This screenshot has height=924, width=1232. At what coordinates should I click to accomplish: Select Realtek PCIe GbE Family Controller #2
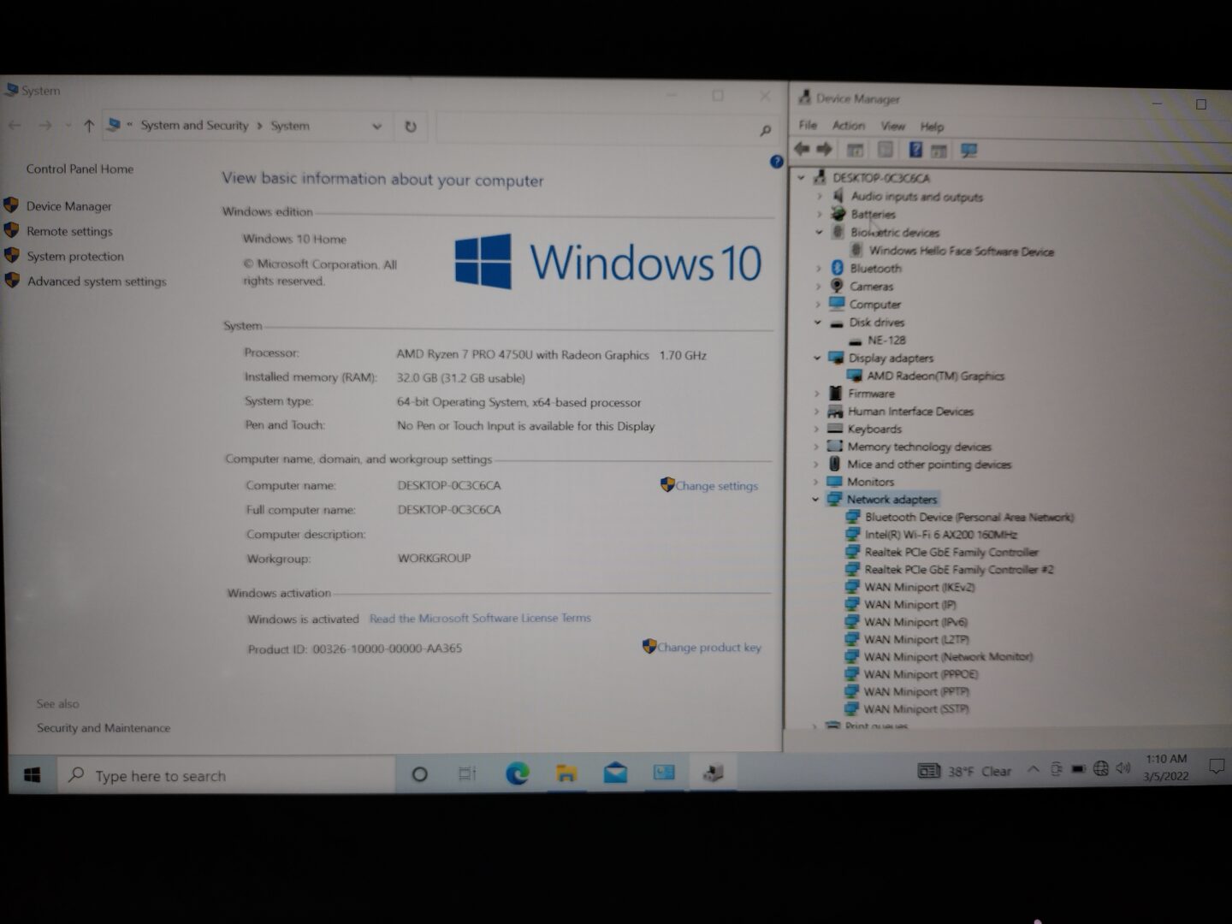coord(958,569)
